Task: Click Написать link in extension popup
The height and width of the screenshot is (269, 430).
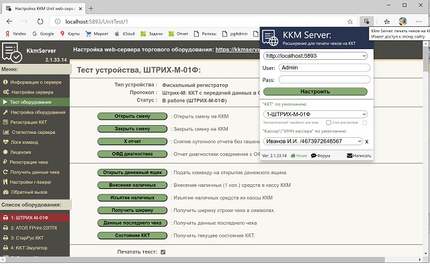Action: [359, 155]
